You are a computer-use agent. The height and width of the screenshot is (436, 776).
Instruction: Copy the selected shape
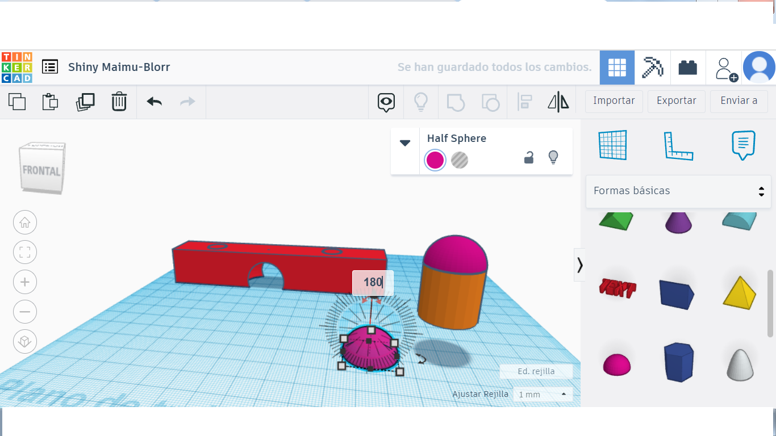point(17,102)
